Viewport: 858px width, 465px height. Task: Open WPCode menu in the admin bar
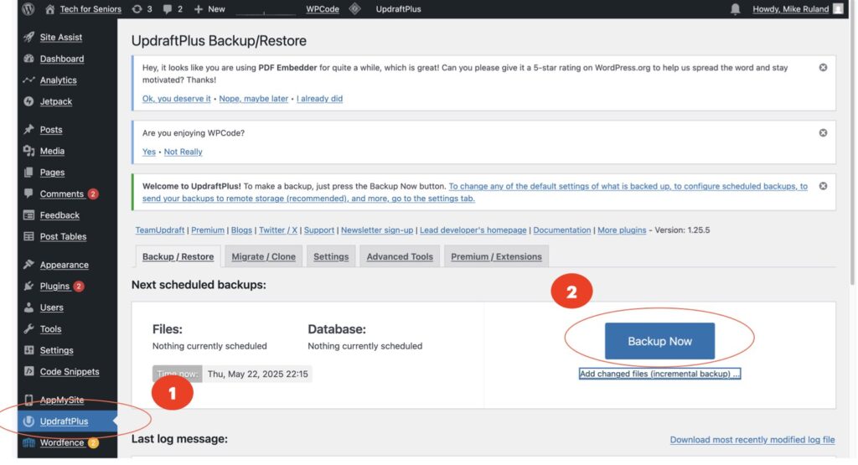(x=323, y=9)
